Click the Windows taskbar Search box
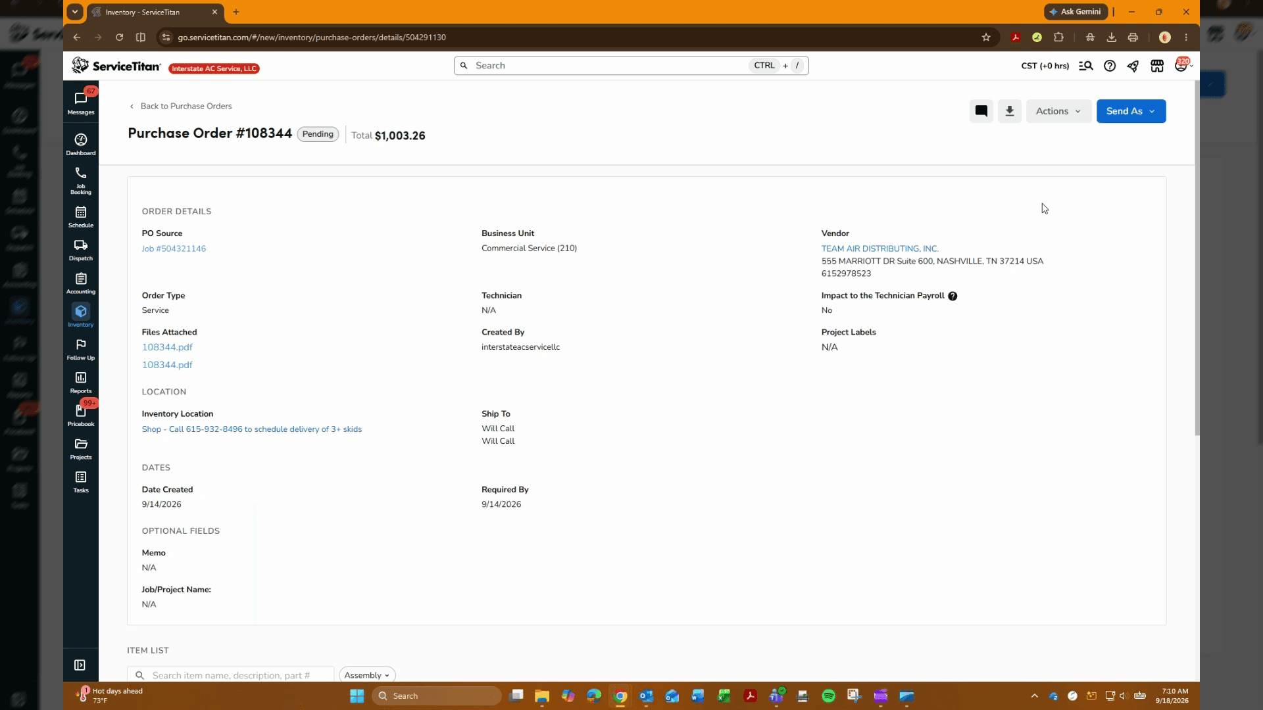Image resolution: width=1263 pixels, height=710 pixels. 437,696
